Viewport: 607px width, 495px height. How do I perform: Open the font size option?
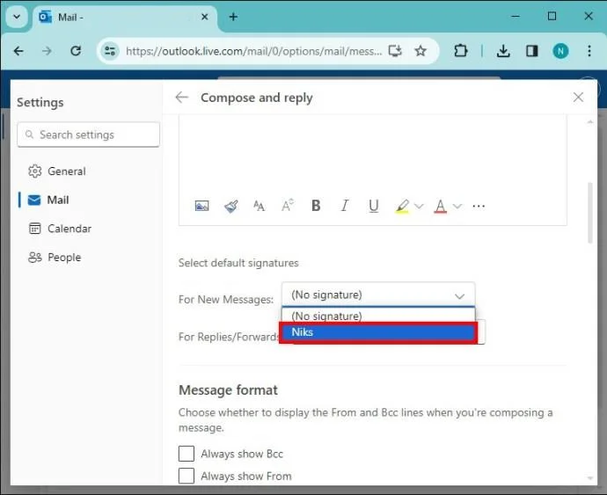[259, 206]
